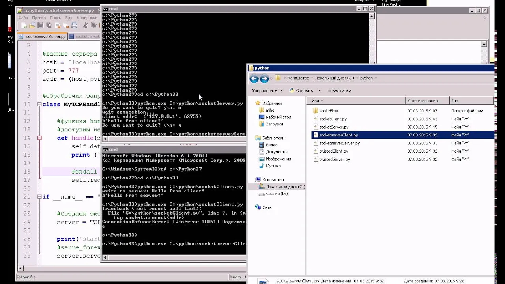Click the lower cmd window system menu icon
Screen dimensions: 505x284
(105, 149)
